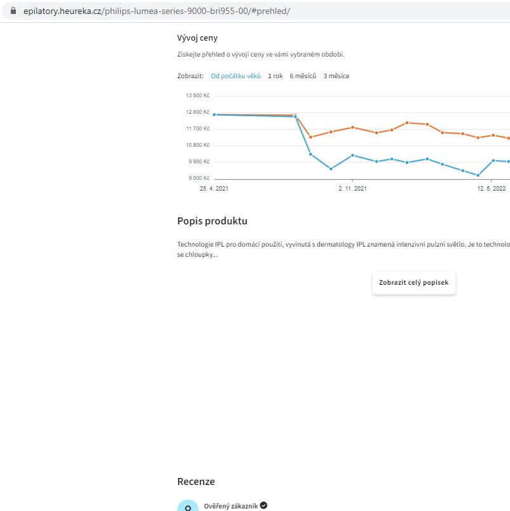This screenshot has width=510, height=511.
Task: Click first chart data point at 25. 4. 2021
Action: point(214,114)
